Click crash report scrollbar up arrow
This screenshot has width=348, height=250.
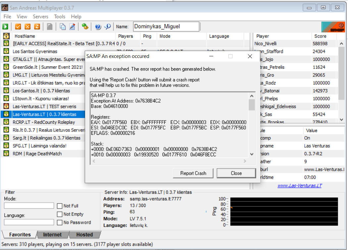(252, 96)
